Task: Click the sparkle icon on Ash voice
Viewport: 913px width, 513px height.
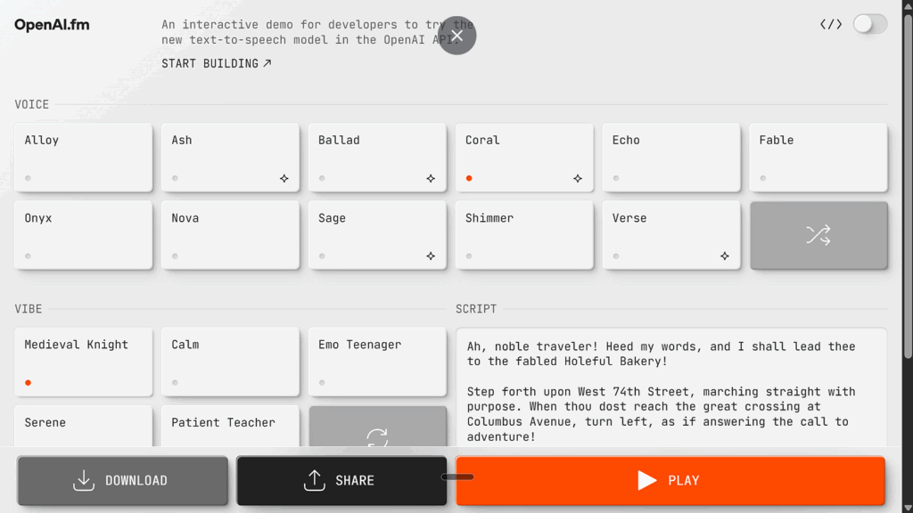Action: (284, 178)
